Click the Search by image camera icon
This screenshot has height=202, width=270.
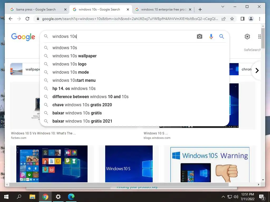pos(199,36)
